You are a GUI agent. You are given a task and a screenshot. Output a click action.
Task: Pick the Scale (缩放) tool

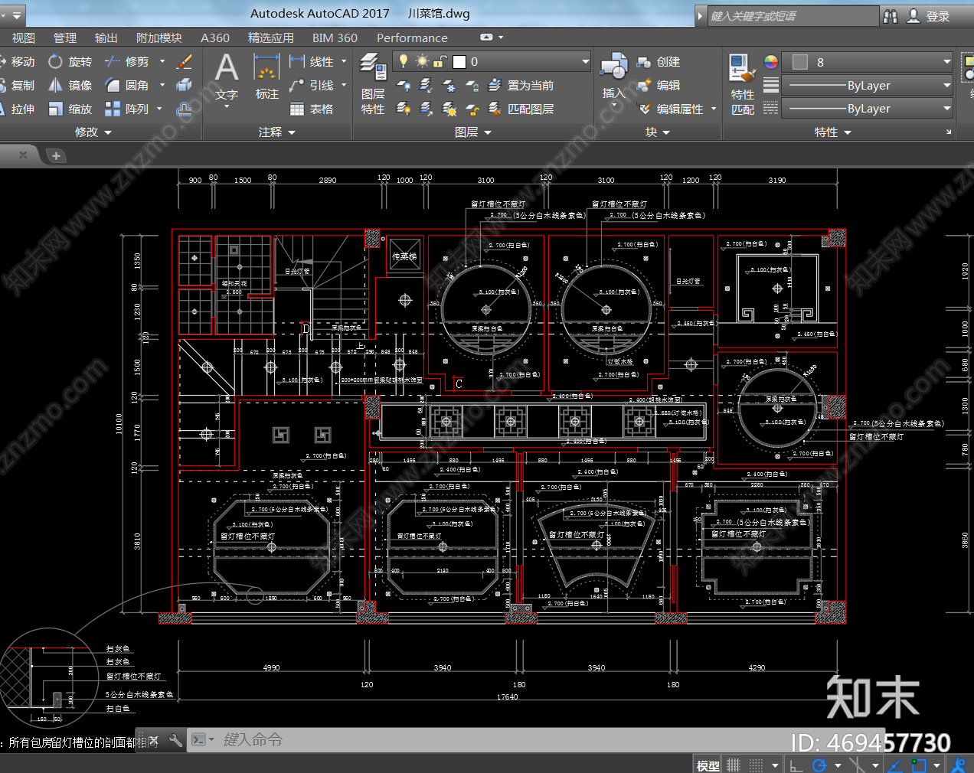click(70, 109)
